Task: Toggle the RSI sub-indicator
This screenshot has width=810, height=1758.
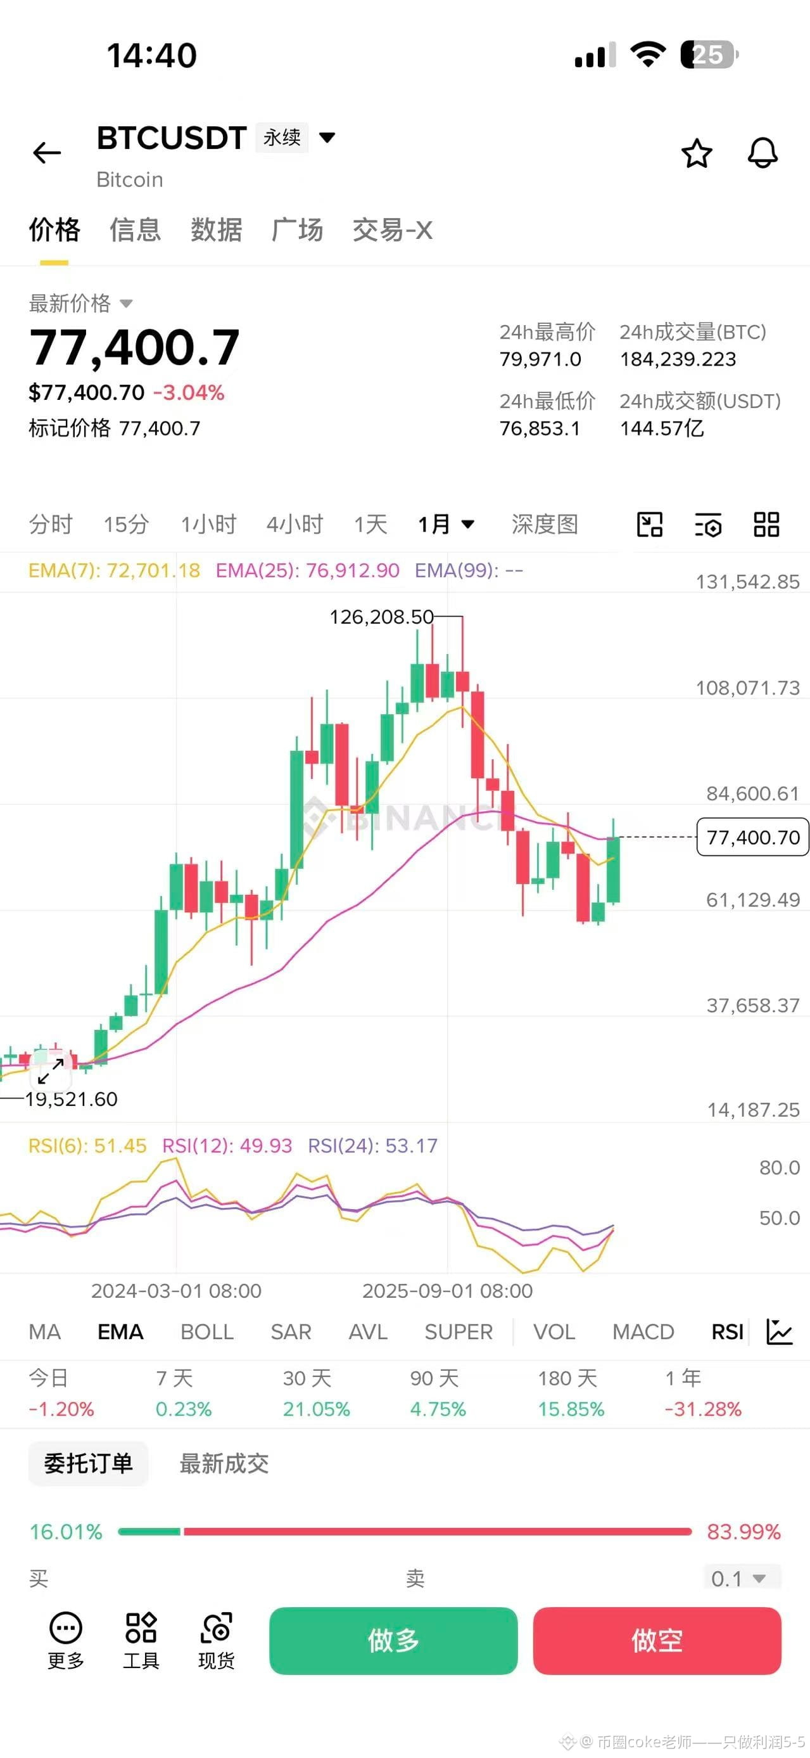Action: 728,1331
